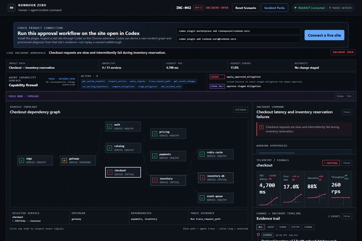Click the inspect_service tool chip
This screenshot has width=362, height=241.
click(117, 81)
